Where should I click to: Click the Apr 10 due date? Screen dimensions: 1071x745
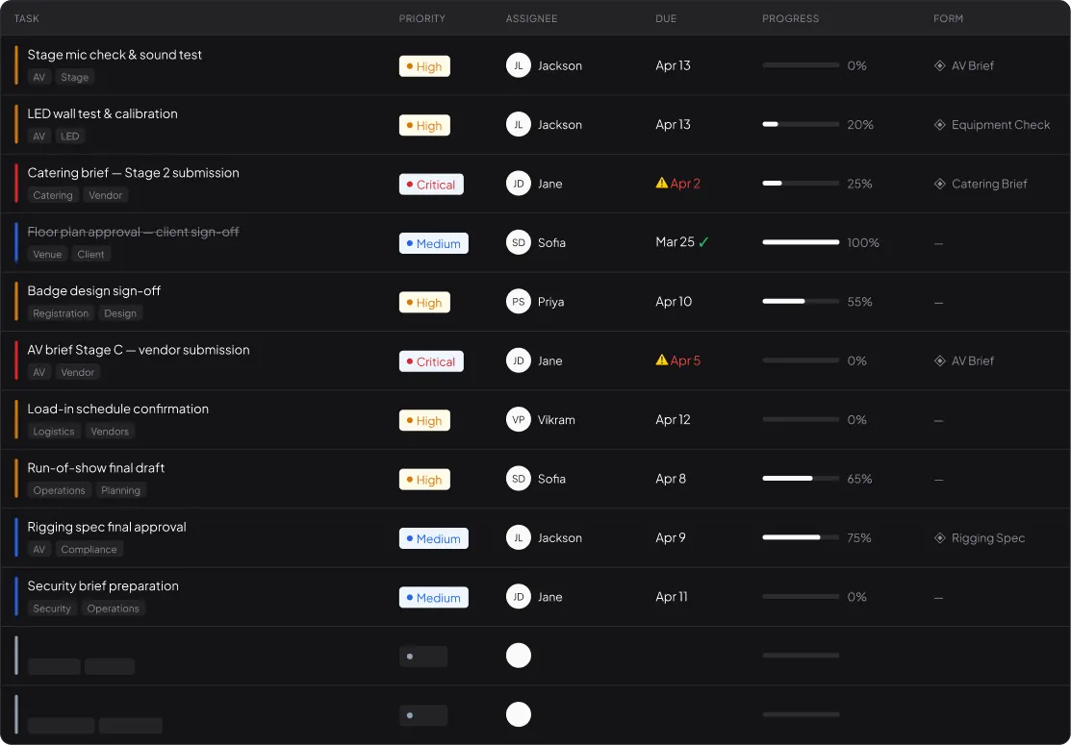(674, 302)
